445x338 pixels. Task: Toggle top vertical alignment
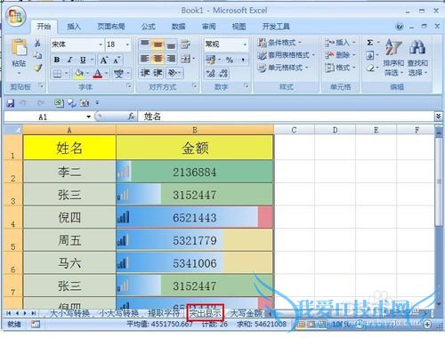click(145, 44)
